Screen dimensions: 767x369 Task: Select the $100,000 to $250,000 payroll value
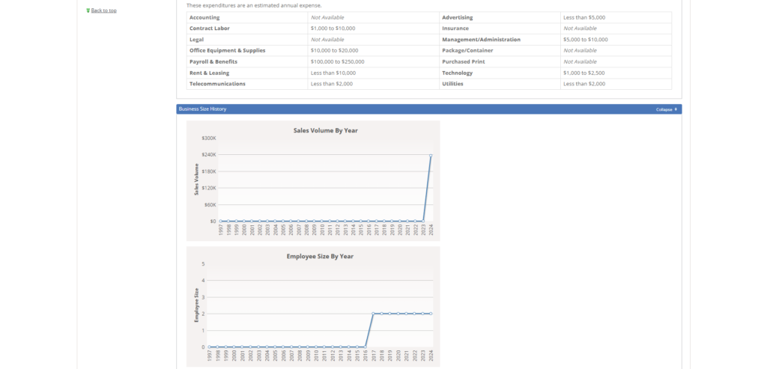click(x=337, y=61)
